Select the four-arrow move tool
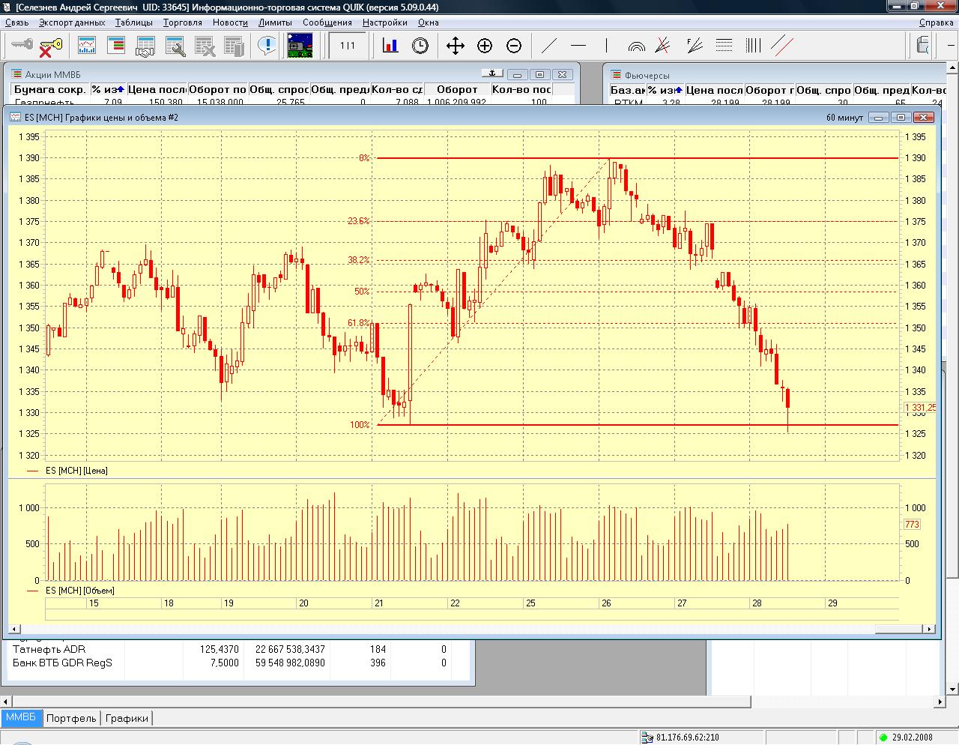The image size is (959, 745). [456, 46]
